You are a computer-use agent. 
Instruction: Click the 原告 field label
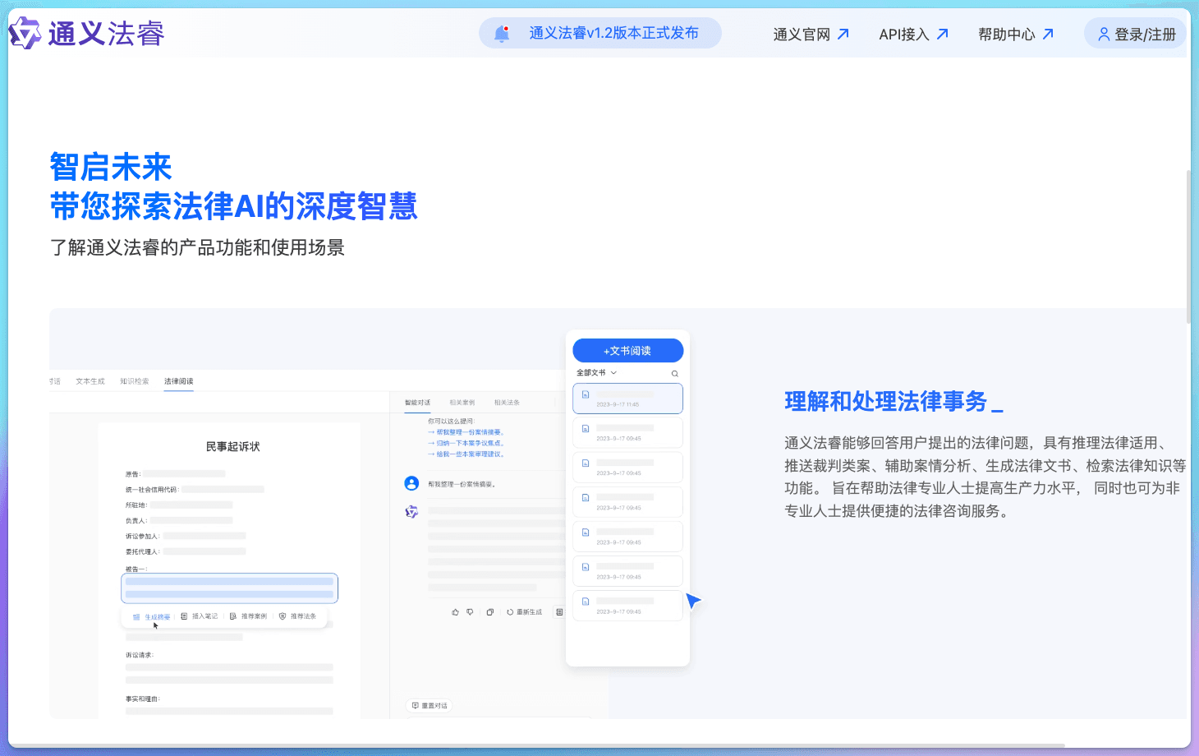133,474
